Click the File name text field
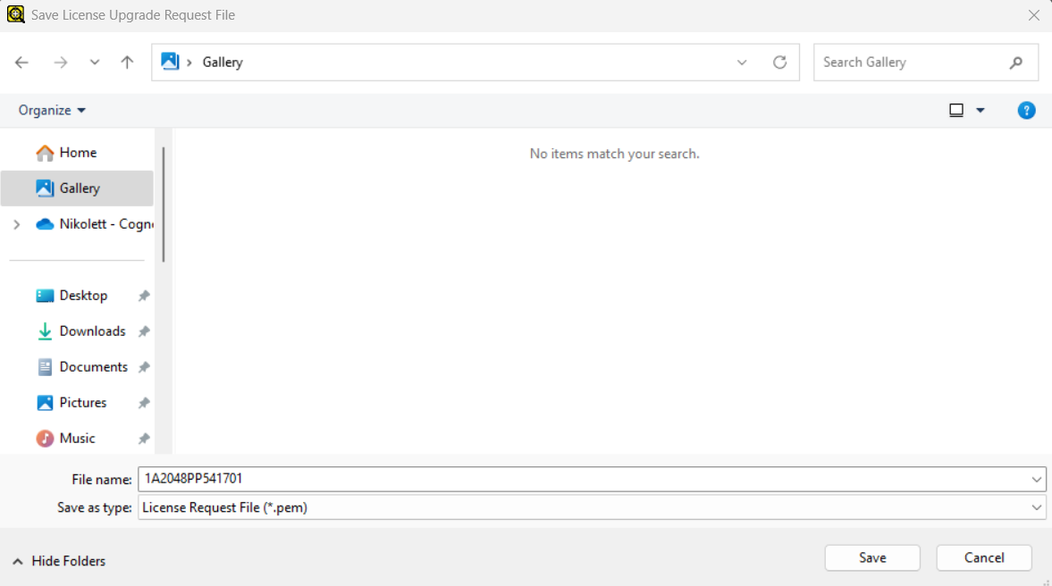This screenshot has height=586, width=1052. (x=581, y=480)
